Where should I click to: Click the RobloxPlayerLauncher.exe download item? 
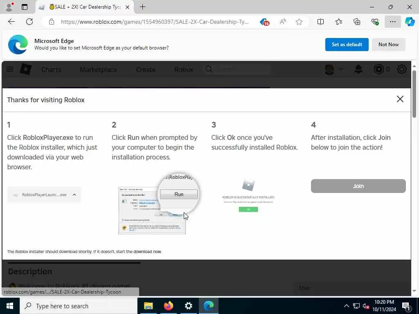(44, 195)
